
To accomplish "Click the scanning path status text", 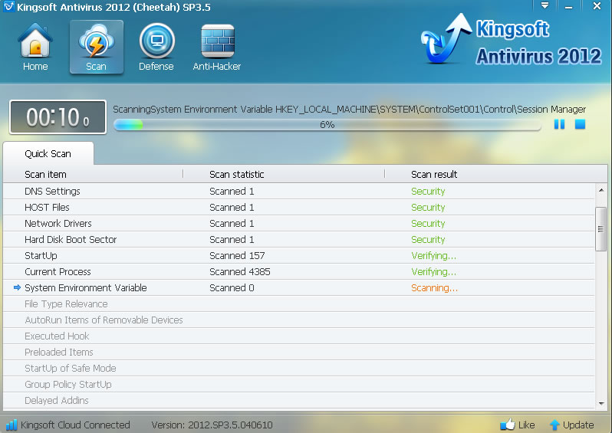I will pos(349,110).
